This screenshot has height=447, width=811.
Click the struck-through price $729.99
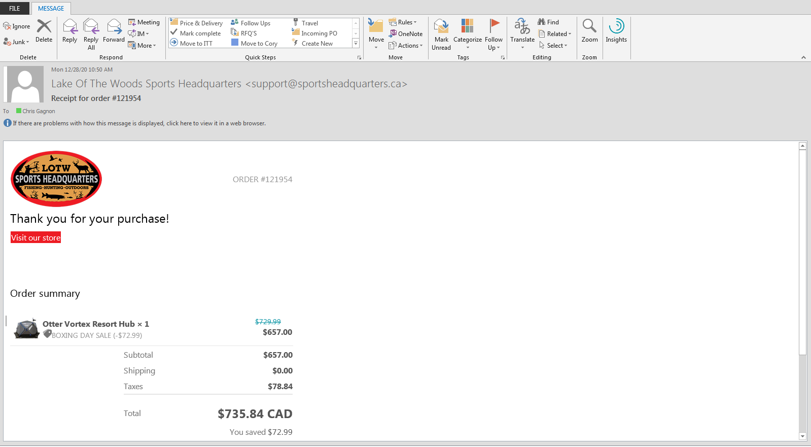(268, 322)
